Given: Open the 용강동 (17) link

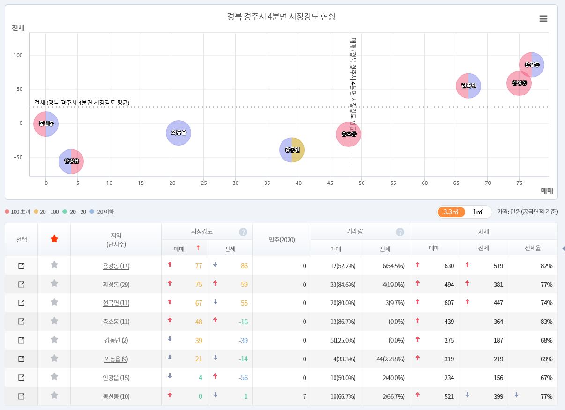Looking at the screenshot, I should click(x=116, y=266).
